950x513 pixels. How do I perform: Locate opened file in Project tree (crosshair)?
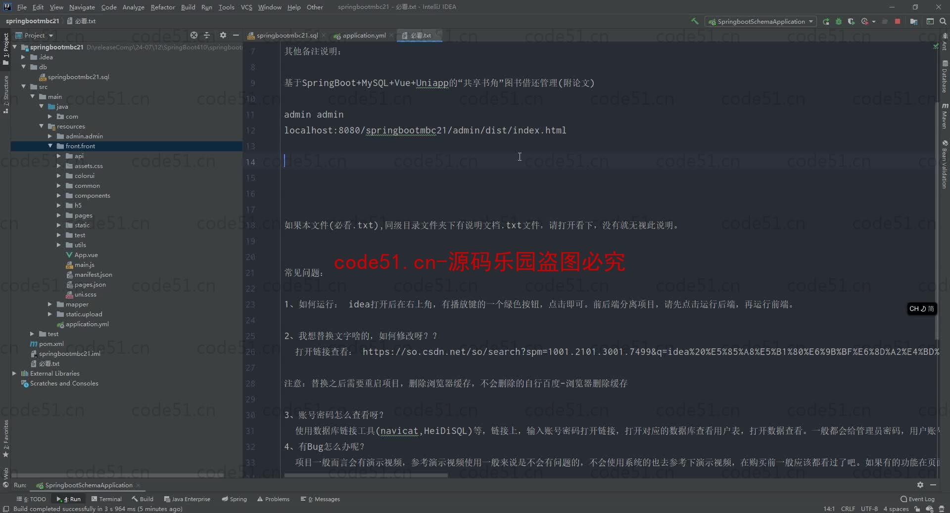(194, 35)
